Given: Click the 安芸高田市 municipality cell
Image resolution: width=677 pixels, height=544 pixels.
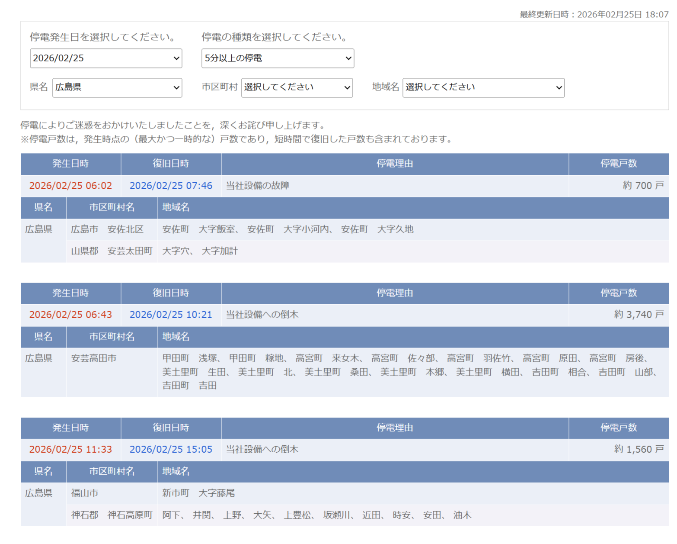Looking at the screenshot, I should 94,358.
